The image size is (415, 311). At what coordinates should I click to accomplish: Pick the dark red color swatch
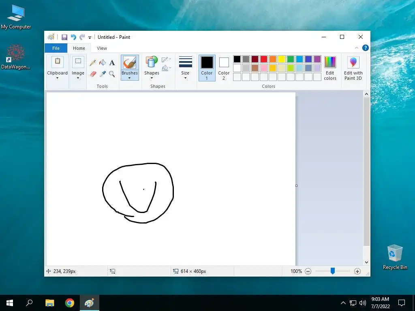point(255,59)
